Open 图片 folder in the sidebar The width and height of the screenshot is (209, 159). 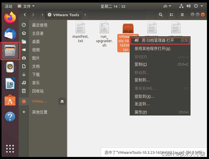pos(43,58)
